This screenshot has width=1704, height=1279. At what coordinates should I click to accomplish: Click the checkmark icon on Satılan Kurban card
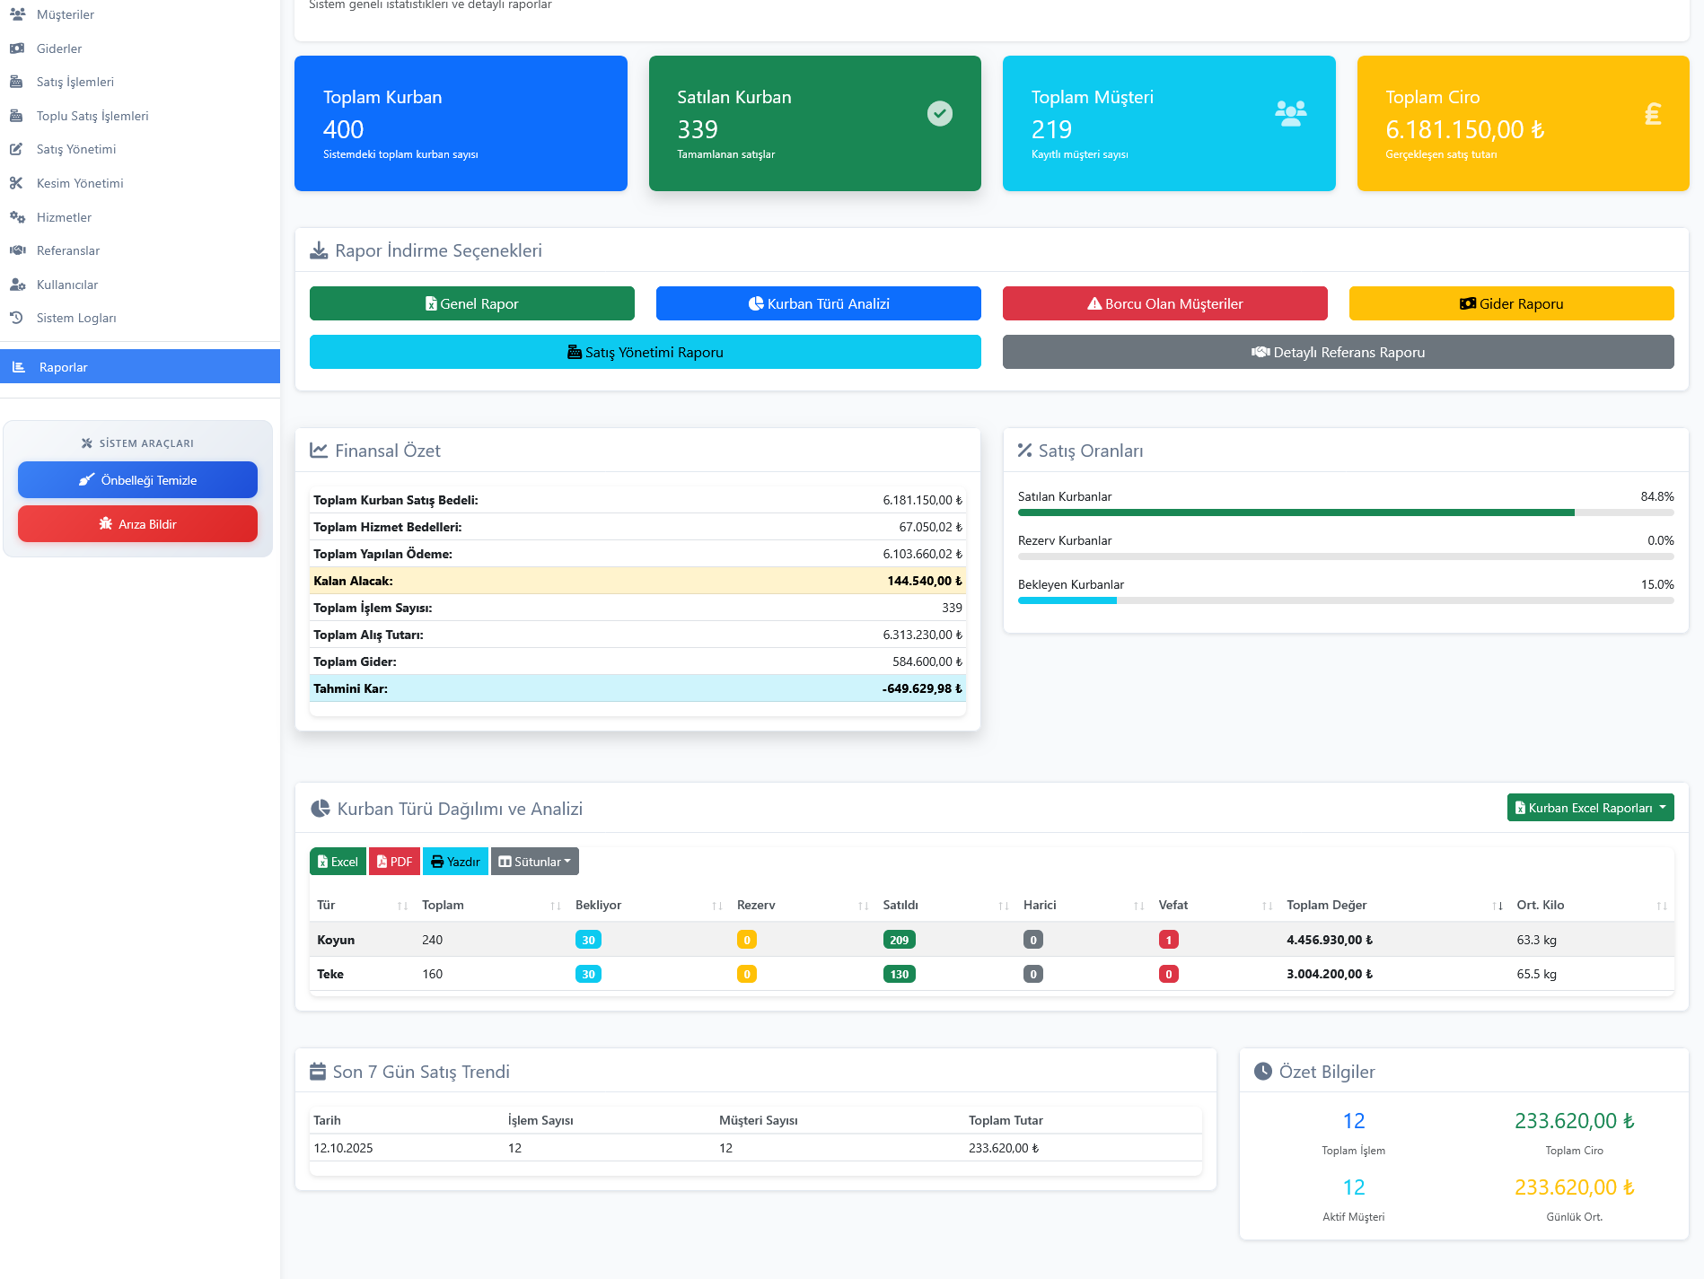(x=939, y=114)
